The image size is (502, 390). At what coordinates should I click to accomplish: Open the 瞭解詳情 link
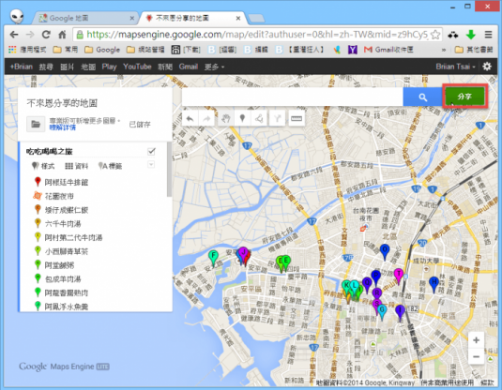(x=63, y=127)
